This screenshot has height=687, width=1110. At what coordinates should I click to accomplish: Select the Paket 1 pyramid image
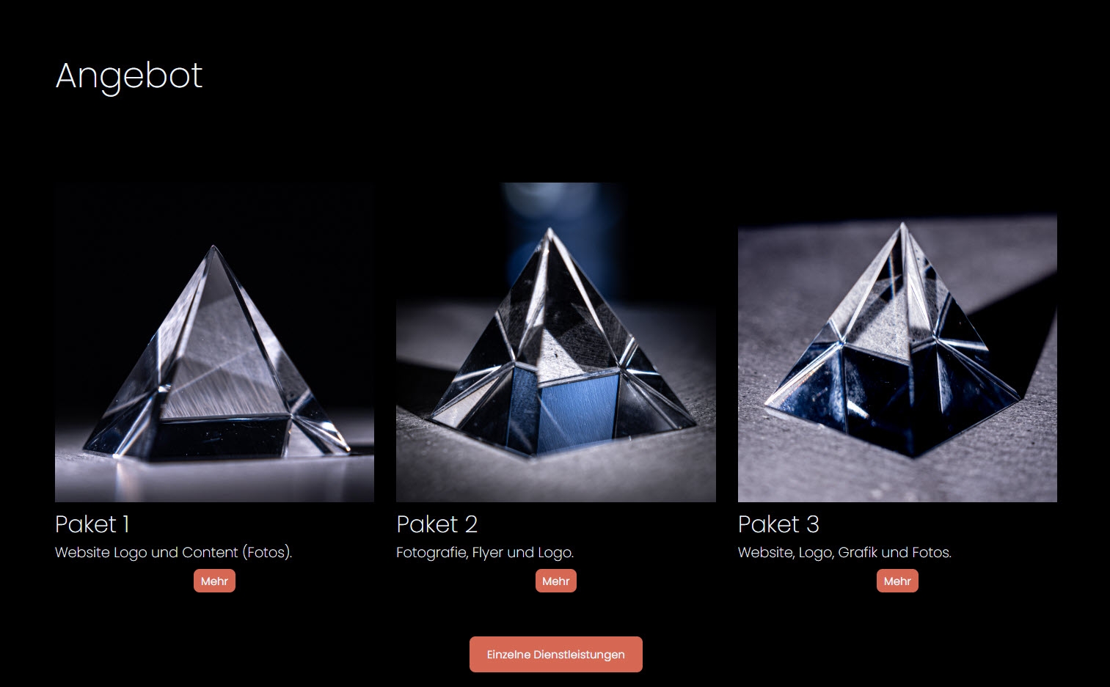tap(214, 342)
